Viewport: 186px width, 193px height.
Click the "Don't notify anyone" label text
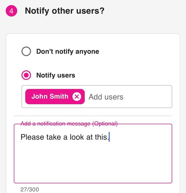pyautogui.click(x=68, y=51)
